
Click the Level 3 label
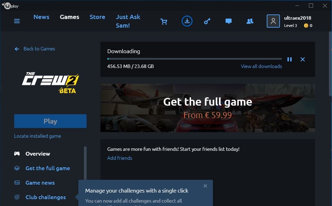(290, 26)
